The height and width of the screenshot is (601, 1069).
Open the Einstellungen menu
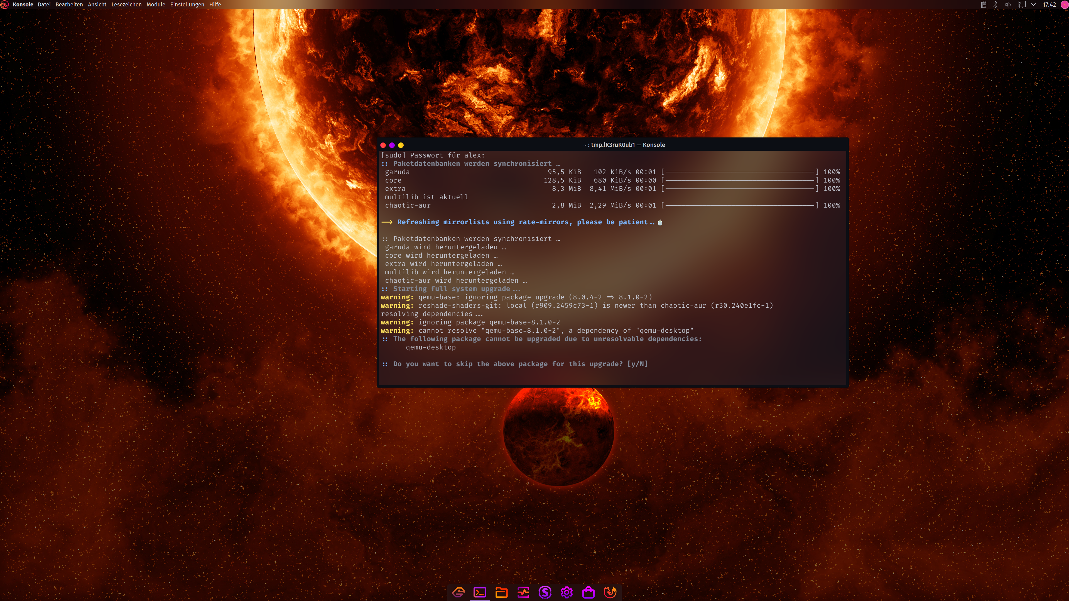pyautogui.click(x=187, y=4)
